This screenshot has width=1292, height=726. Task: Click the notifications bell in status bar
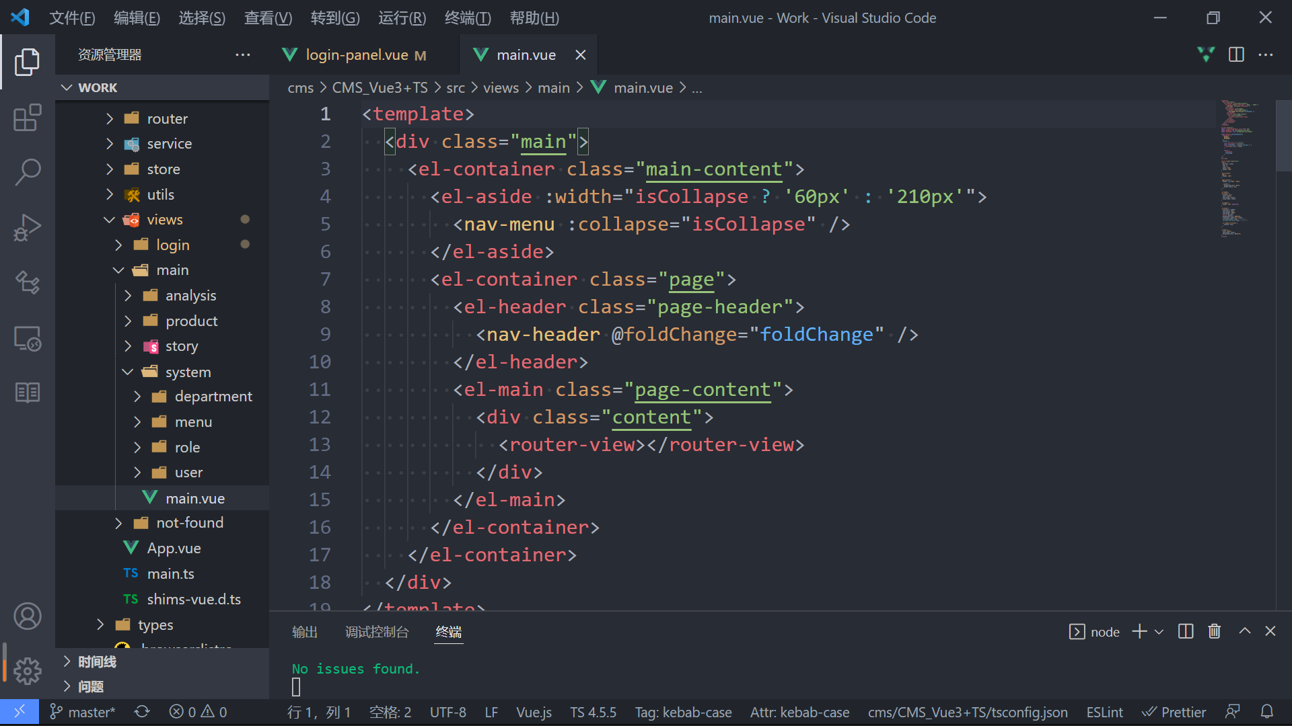(x=1266, y=712)
